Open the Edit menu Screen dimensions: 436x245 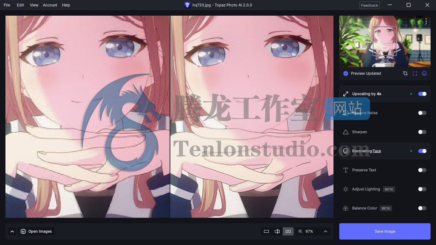click(20, 5)
